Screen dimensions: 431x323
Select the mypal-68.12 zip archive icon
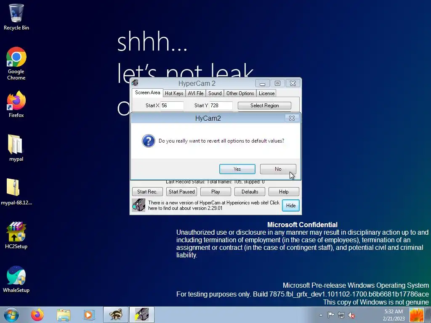[16, 192]
